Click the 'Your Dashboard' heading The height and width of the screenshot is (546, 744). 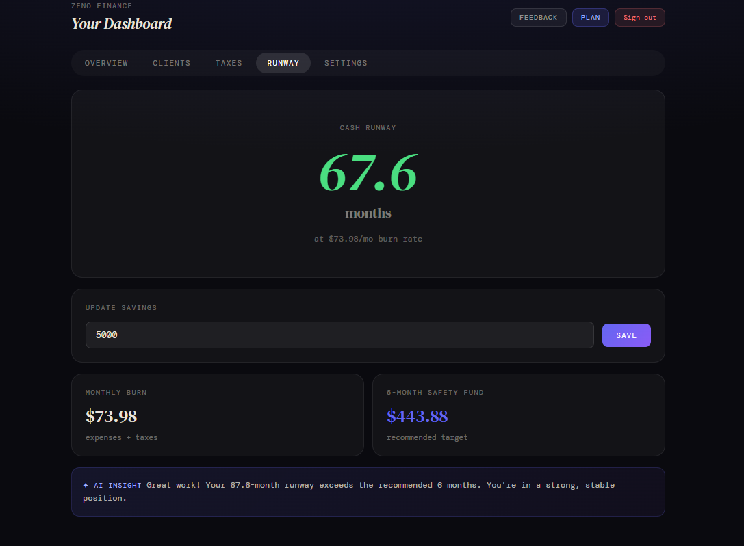click(x=121, y=24)
